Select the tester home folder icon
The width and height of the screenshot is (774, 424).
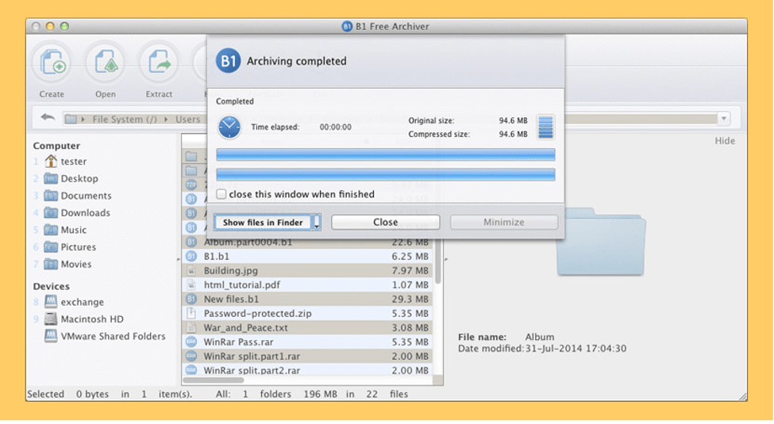tap(51, 162)
